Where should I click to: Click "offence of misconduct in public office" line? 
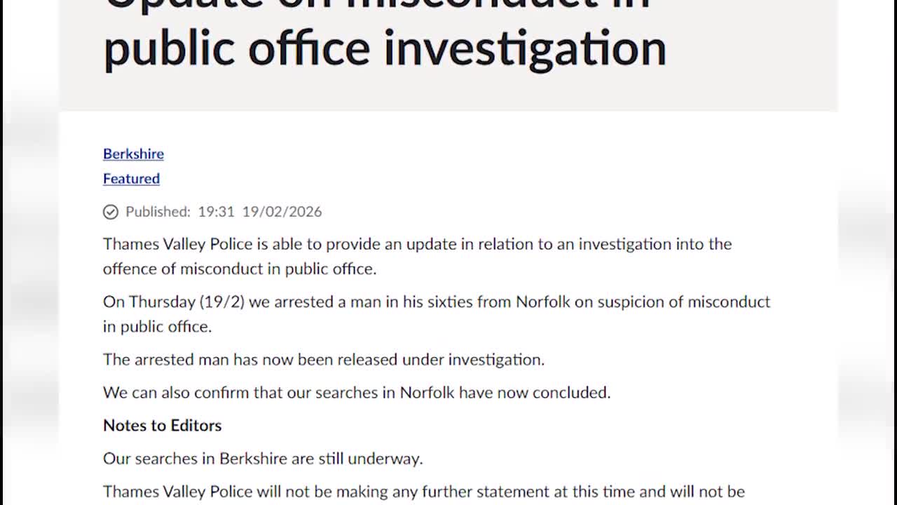point(240,269)
